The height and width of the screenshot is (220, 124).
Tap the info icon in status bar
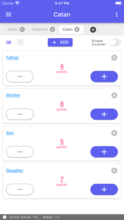4,217
